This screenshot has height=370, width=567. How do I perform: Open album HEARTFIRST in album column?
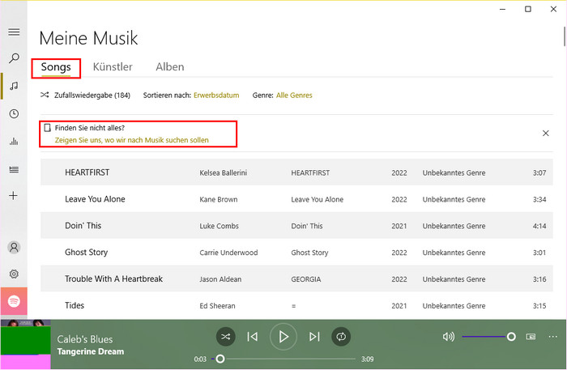pyautogui.click(x=310, y=172)
